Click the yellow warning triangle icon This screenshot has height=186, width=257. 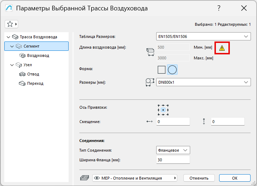[222, 48]
